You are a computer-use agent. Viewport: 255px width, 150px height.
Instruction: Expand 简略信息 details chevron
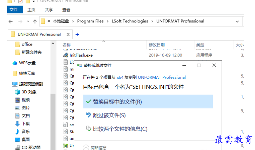point(86,148)
